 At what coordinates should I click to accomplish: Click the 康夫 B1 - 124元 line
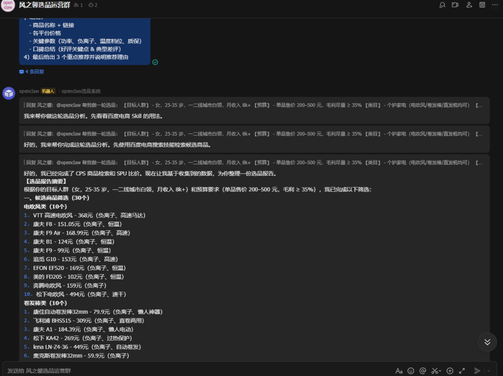[69, 242]
